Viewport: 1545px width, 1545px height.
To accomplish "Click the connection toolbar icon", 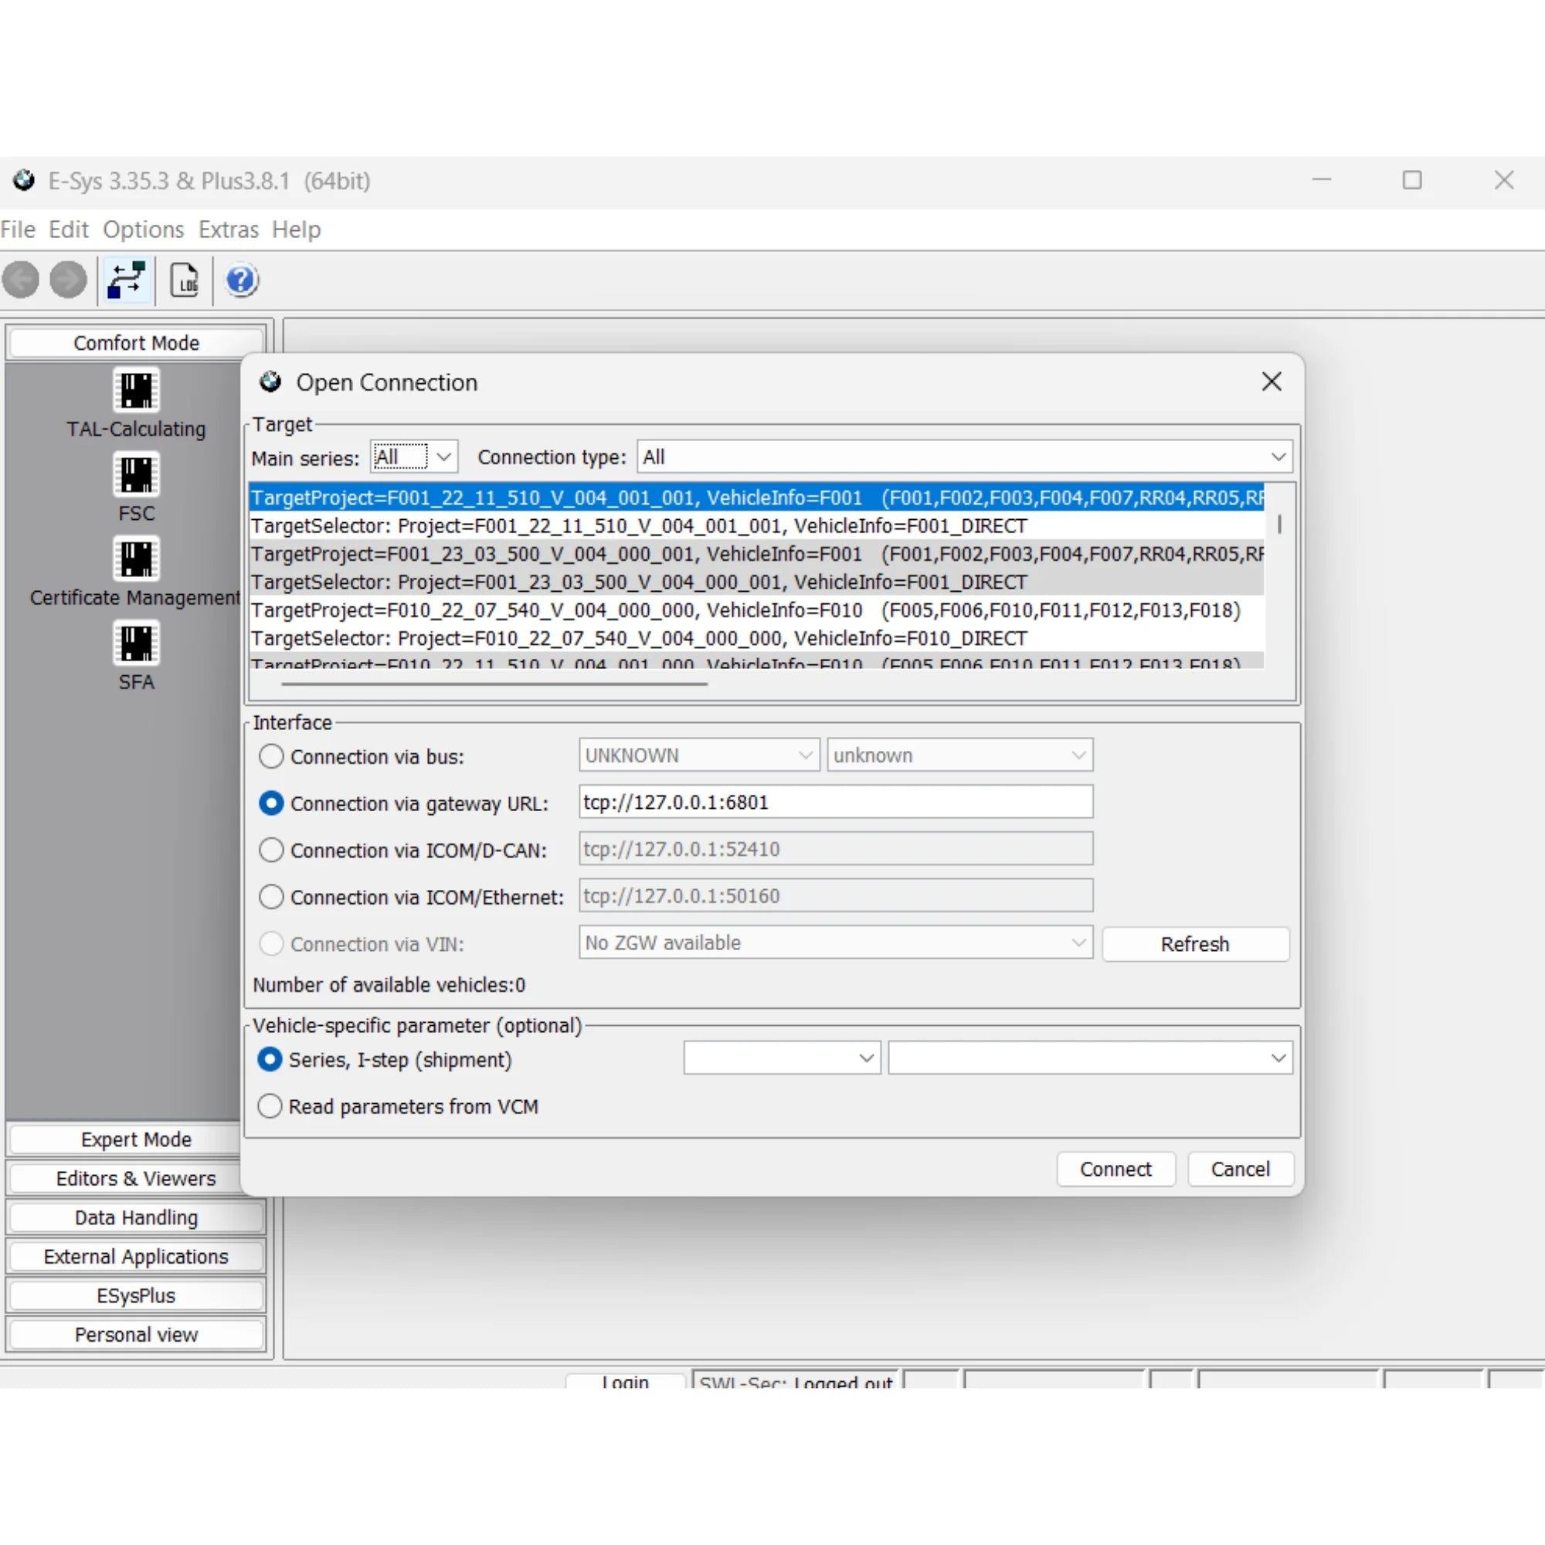I will click(x=126, y=280).
